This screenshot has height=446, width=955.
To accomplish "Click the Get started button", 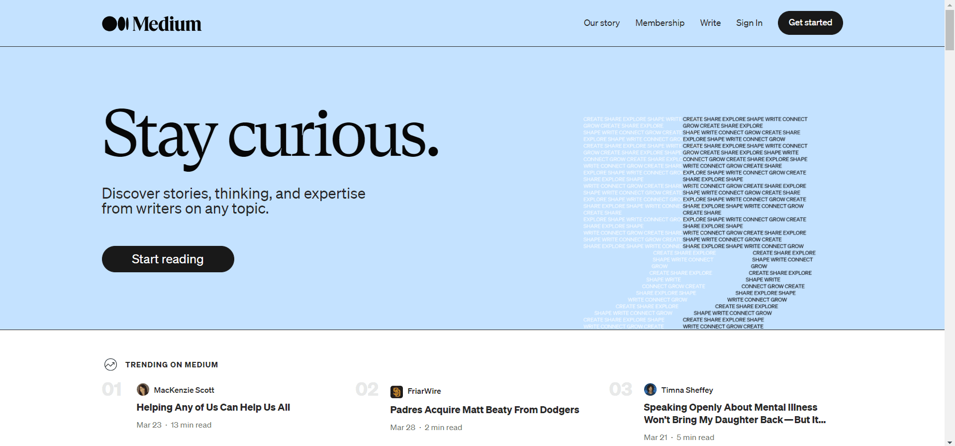I will pyautogui.click(x=810, y=23).
